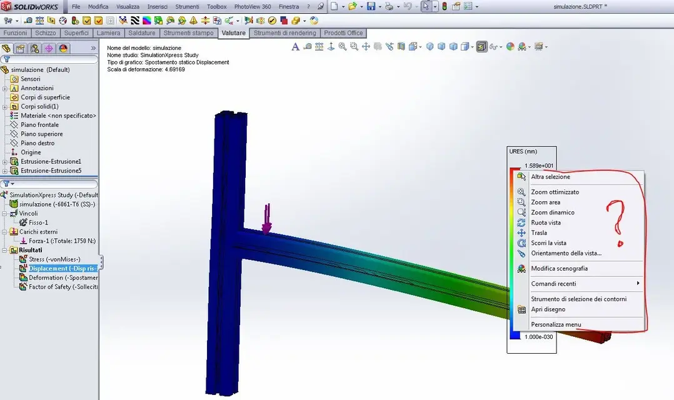Click the blue letter A annotation icon
The height and width of the screenshot is (400, 674).
(x=295, y=46)
